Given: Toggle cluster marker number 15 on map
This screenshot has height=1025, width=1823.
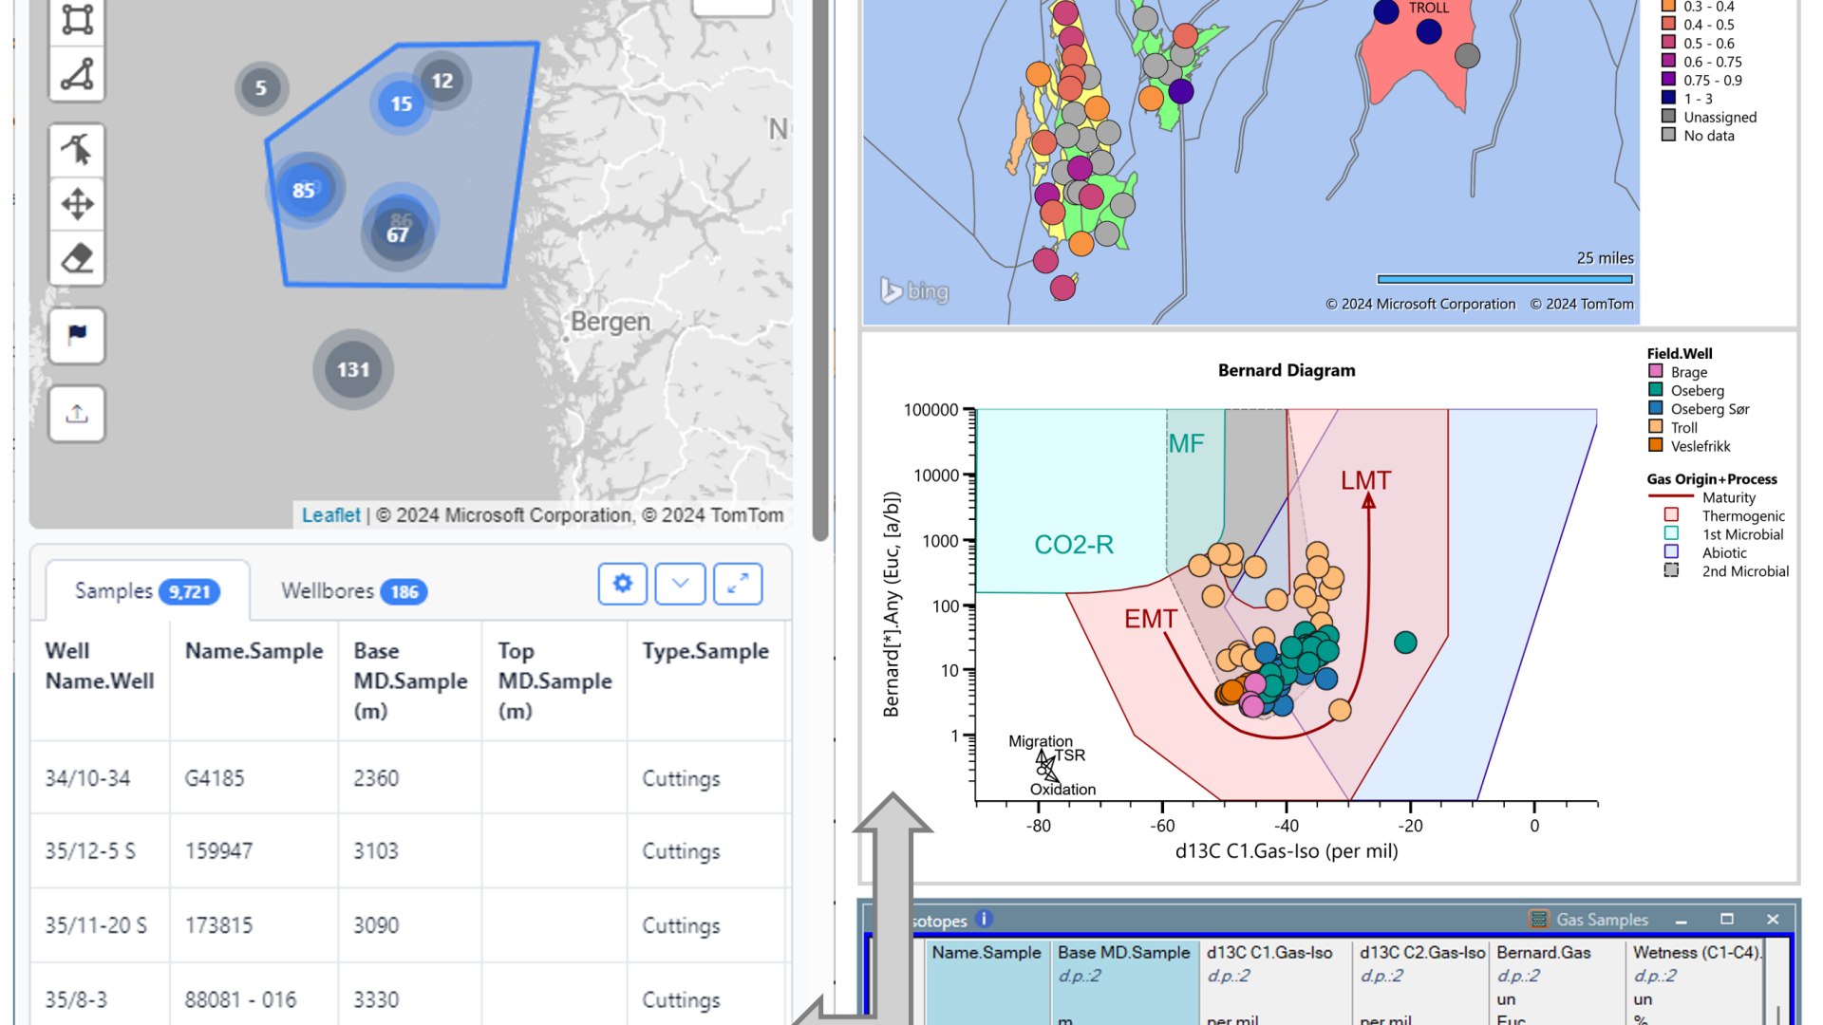Looking at the screenshot, I should pyautogui.click(x=400, y=103).
